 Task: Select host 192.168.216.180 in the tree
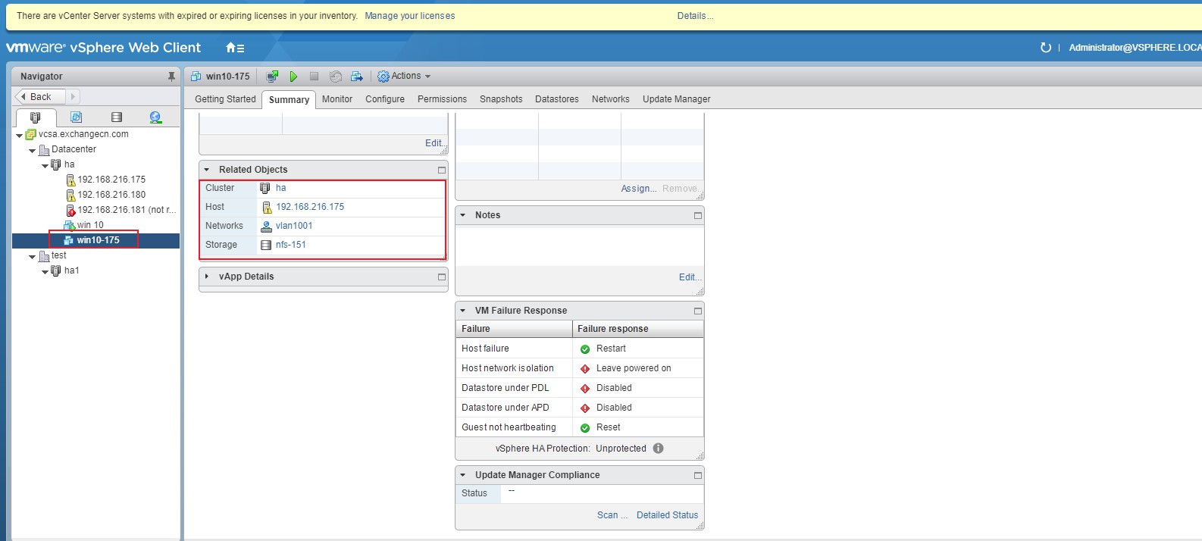pos(111,195)
